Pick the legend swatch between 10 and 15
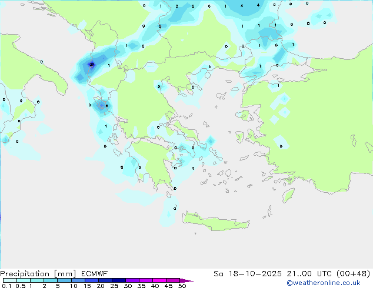Screen dimensions: 373x288 tap(78, 280)
